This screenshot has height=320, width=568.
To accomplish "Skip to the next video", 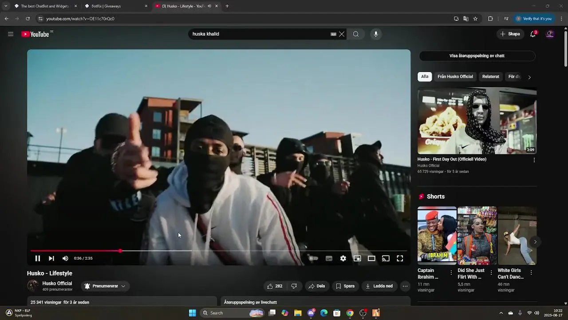I will 51,258.
